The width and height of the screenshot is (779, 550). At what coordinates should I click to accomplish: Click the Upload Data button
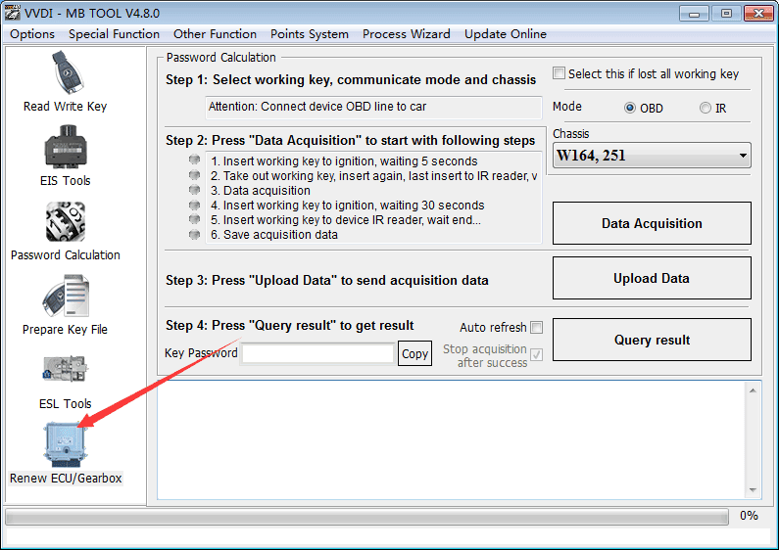point(652,278)
